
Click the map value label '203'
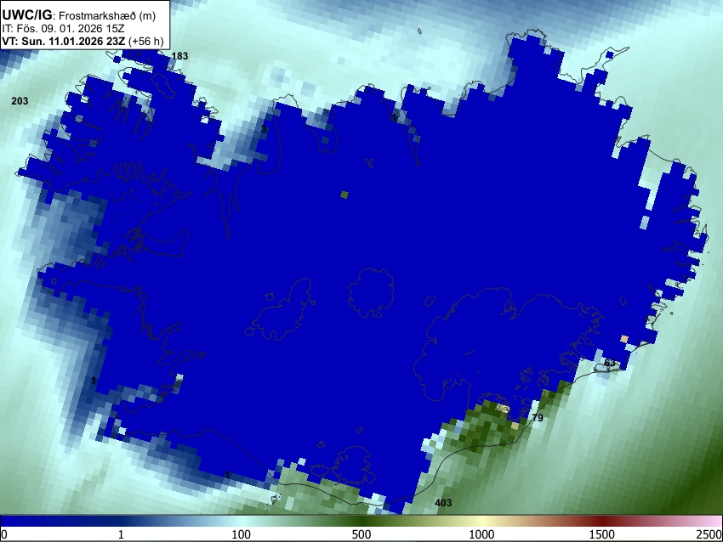[x=20, y=101]
